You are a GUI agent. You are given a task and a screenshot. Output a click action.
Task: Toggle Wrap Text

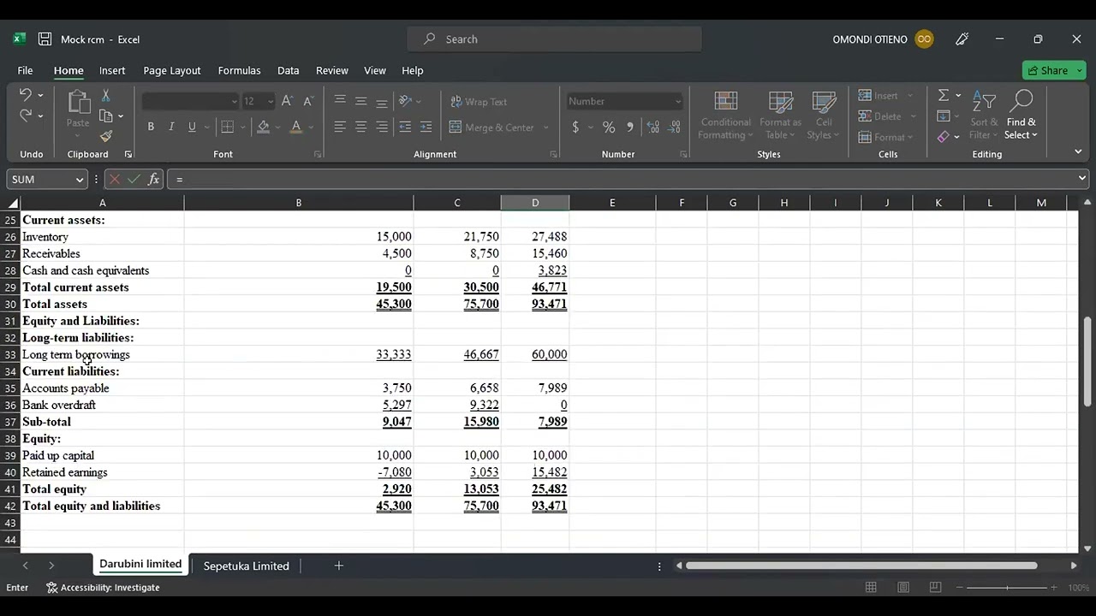tap(479, 102)
